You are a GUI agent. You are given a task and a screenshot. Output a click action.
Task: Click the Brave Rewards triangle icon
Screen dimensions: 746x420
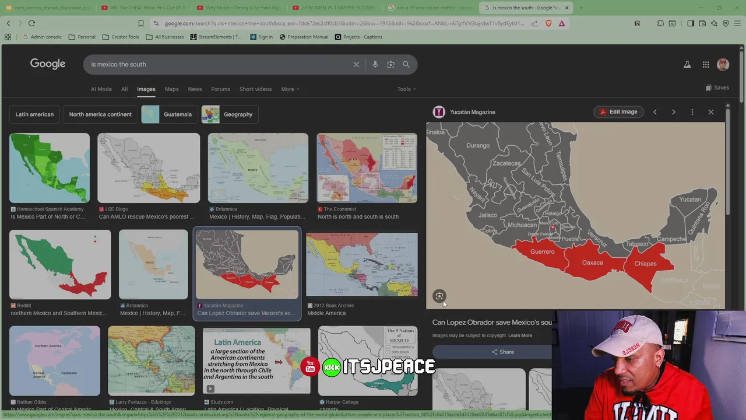pos(562,23)
